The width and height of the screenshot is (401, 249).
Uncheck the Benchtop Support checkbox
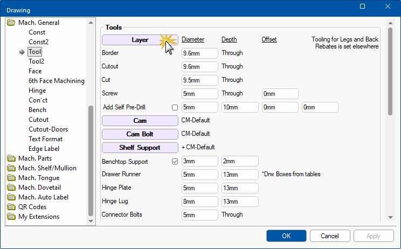[175, 161]
